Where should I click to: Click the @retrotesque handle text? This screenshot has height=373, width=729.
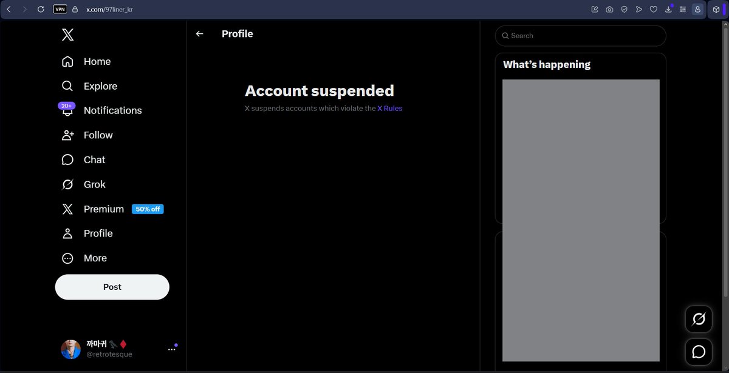tap(109, 354)
